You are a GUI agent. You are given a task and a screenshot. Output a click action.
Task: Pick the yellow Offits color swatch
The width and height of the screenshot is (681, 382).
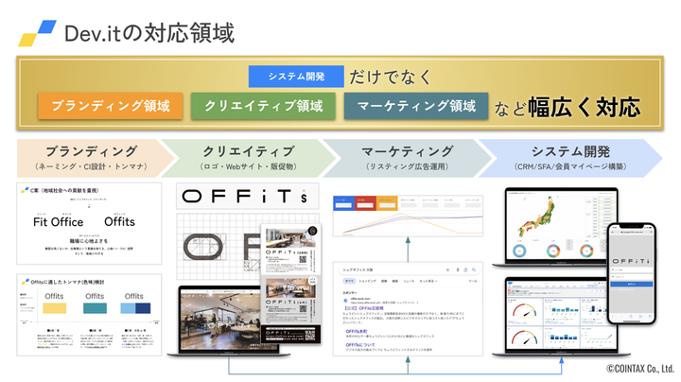click(54, 308)
